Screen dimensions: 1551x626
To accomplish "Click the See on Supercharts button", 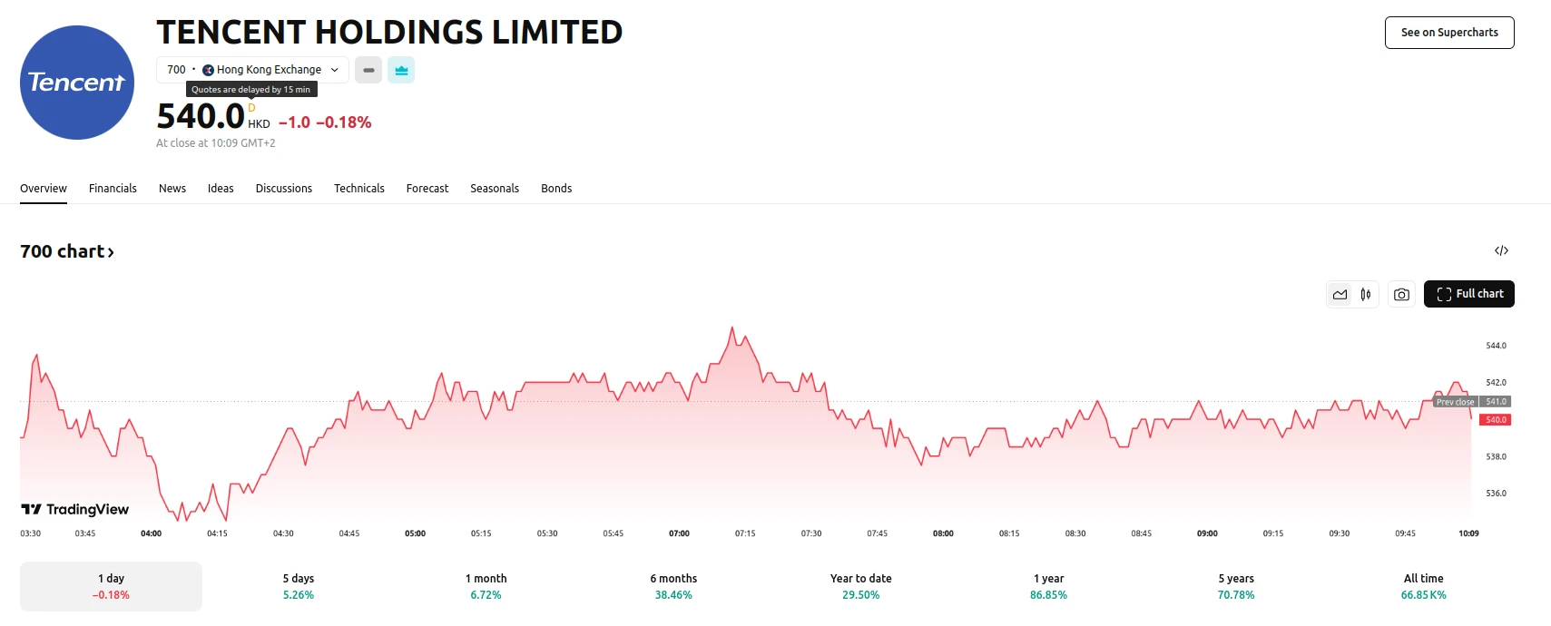I will [1449, 33].
